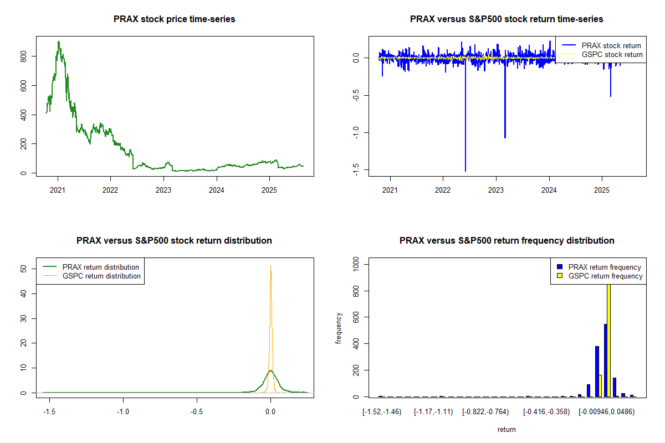Click the tallest yellow histogram bar
This screenshot has height=443, width=665.
tap(608, 338)
